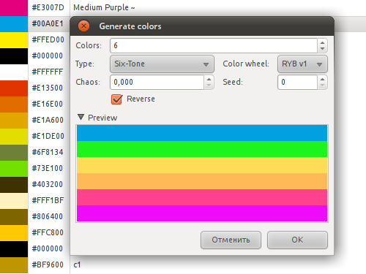Image resolution: width=366 pixels, height=274 pixels.
Task: Collapse the Preview expander triangle
Action: point(81,118)
